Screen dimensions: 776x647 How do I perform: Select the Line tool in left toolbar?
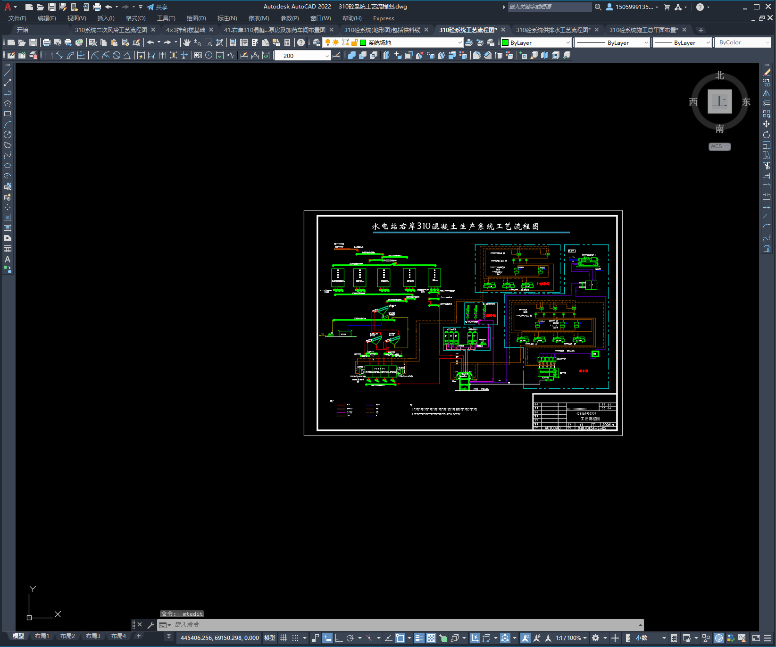(8, 72)
